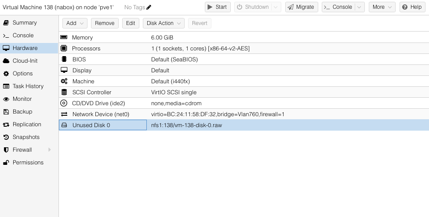
Task: Click the Snapshots history icon
Action: (6, 137)
